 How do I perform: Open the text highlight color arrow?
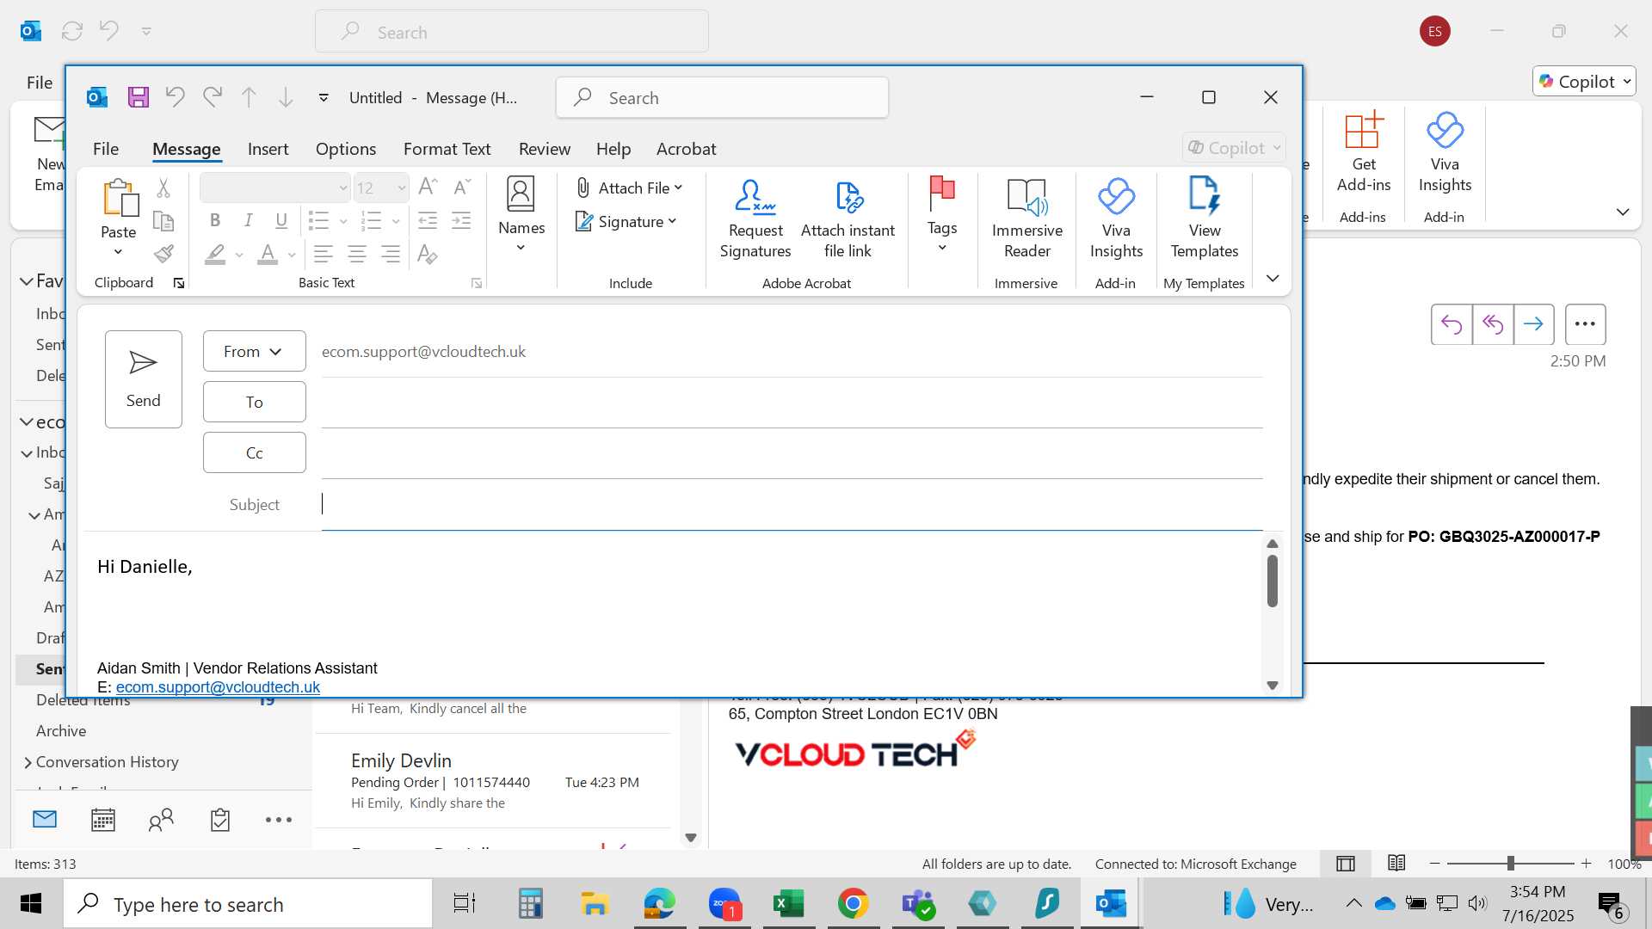(x=239, y=255)
